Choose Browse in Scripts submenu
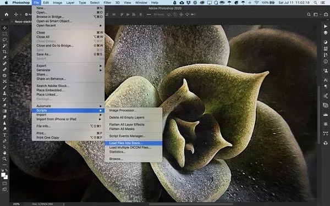 tap(134, 159)
